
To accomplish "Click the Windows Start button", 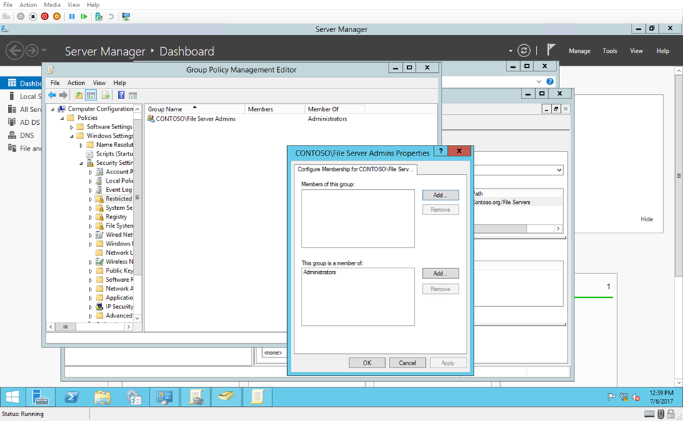I will [x=12, y=397].
